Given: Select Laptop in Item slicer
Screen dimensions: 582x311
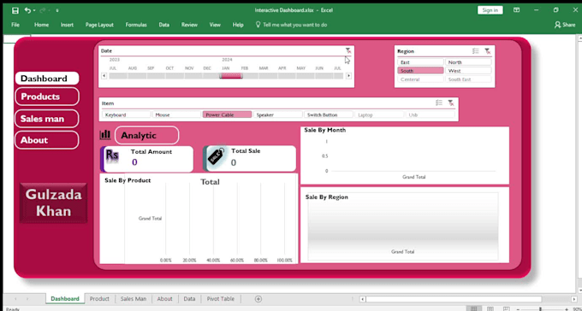Looking at the screenshot, I should [x=379, y=114].
